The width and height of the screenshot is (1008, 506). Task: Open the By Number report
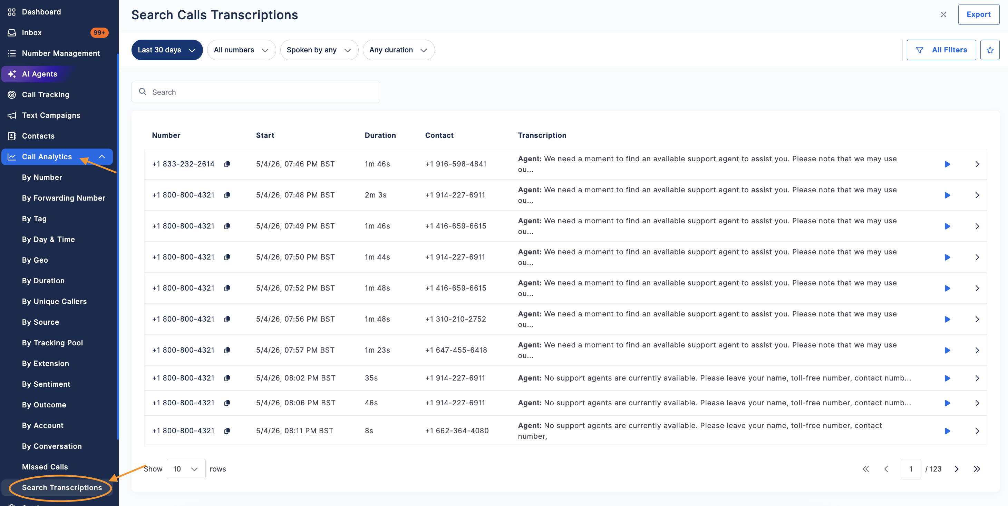point(42,178)
